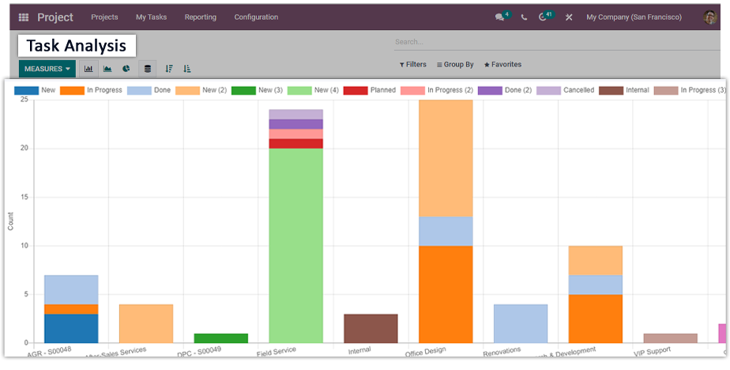Expand the Favorites dropdown
The image size is (730, 370).
(502, 64)
